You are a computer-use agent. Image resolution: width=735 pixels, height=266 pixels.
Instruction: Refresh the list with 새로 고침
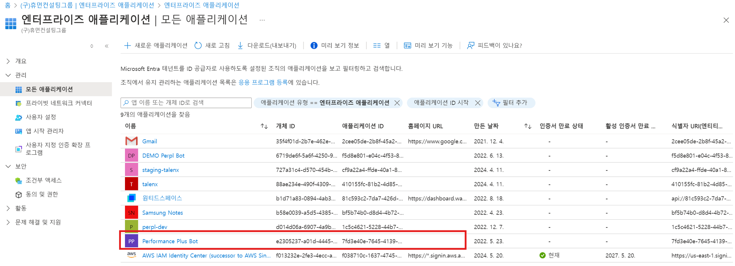coord(212,46)
